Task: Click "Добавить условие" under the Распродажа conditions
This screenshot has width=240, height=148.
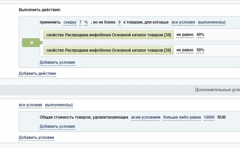Action: (x=57, y=63)
